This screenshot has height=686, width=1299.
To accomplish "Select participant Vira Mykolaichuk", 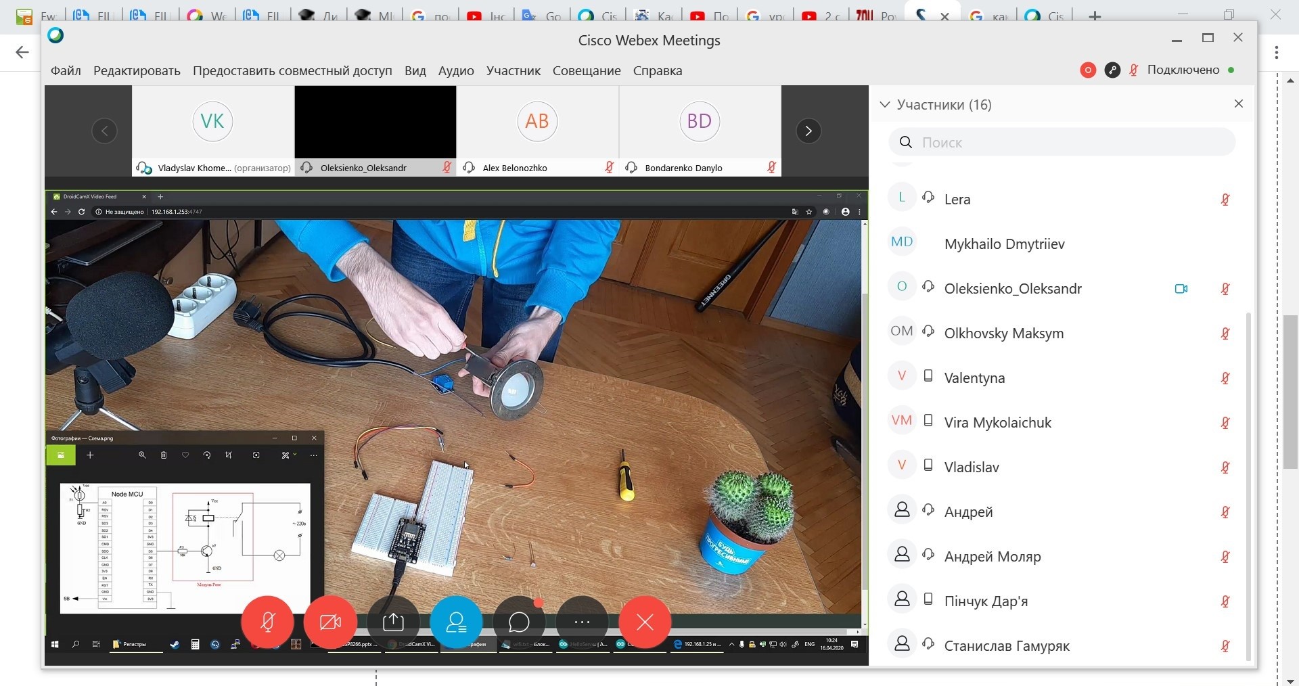I will pyautogui.click(x=1062, y=422).
